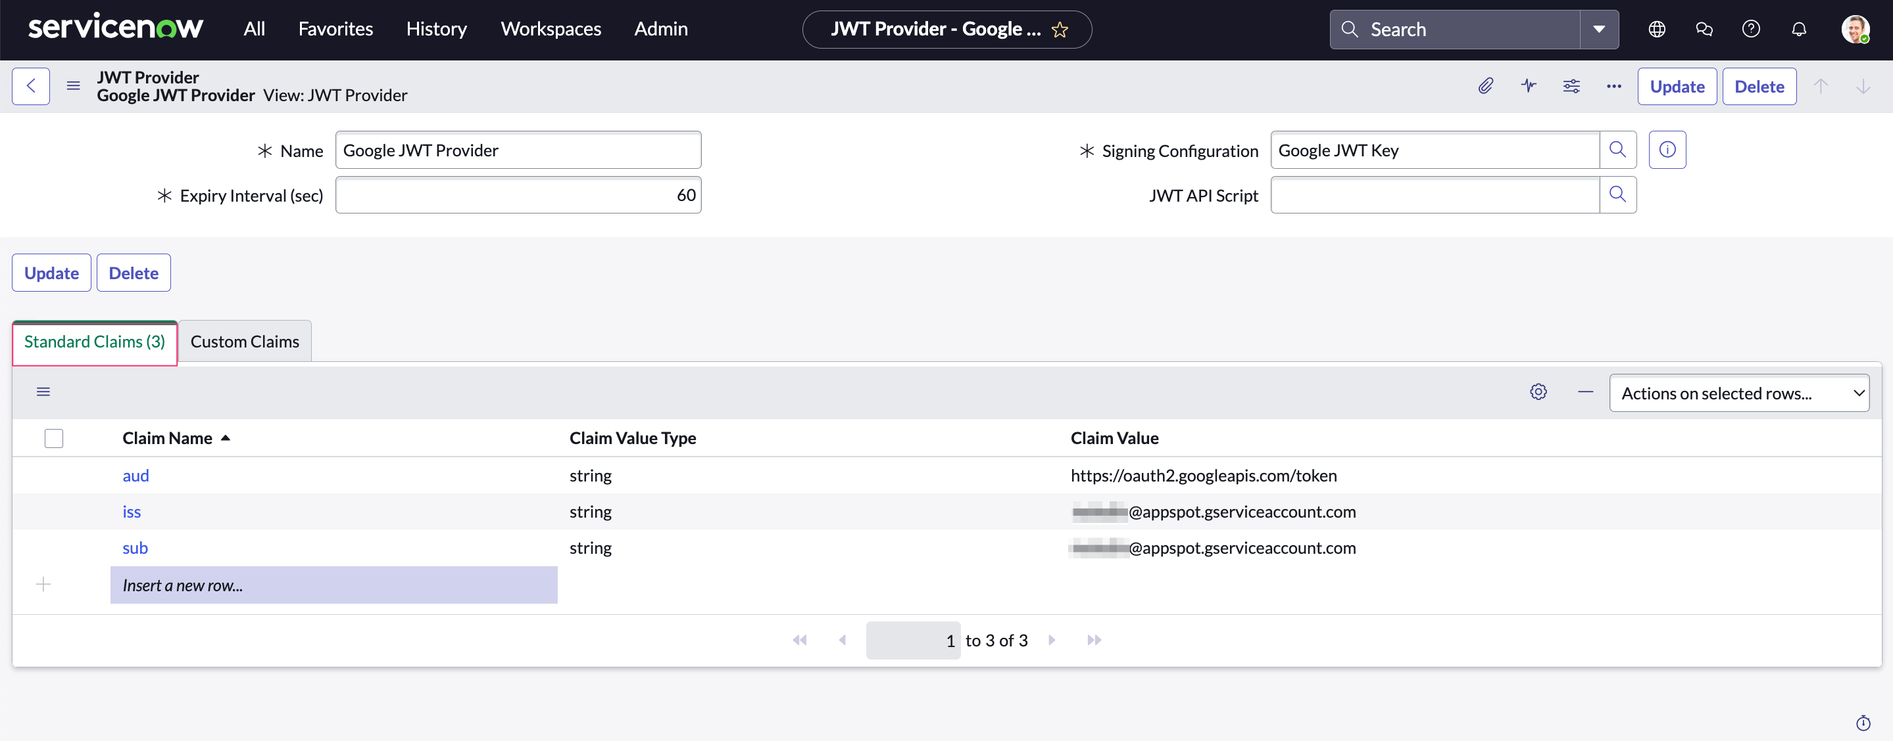Viewport: 1893px width, 741px height.
Task: Switch to the Custom Claims tab
Action: point(245,341)
